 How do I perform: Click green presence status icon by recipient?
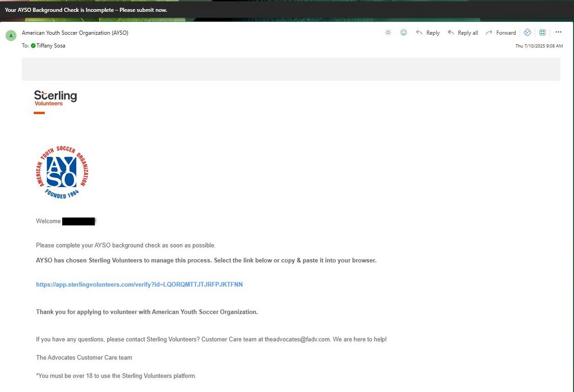pyautogui.click(x=33, y=45)
